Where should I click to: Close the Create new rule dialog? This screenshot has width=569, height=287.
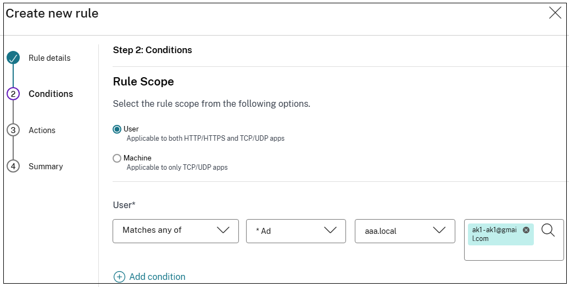pyautogui.click(x=555, y=14)
